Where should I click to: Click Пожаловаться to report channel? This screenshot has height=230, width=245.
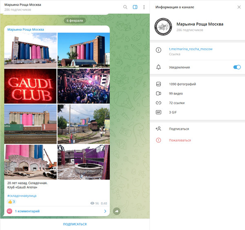(180, 140)
